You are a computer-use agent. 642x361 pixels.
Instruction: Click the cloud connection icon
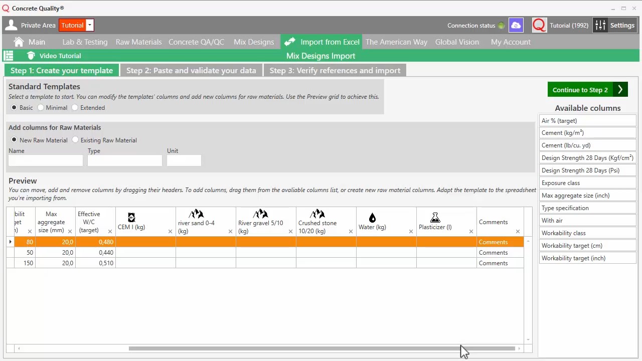pos(516,25)
